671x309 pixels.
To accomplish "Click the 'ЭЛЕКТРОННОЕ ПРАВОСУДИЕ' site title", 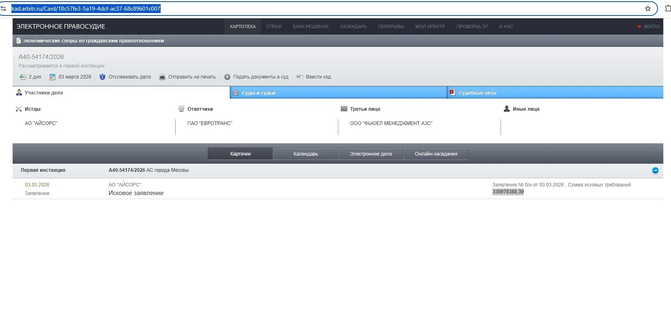I will point(61,26).
